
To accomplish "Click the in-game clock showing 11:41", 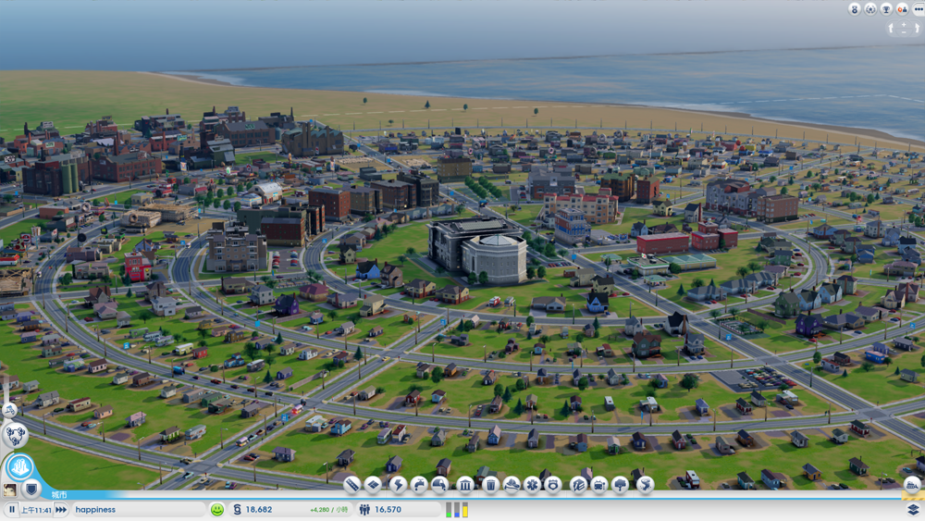I will point(36,510).
